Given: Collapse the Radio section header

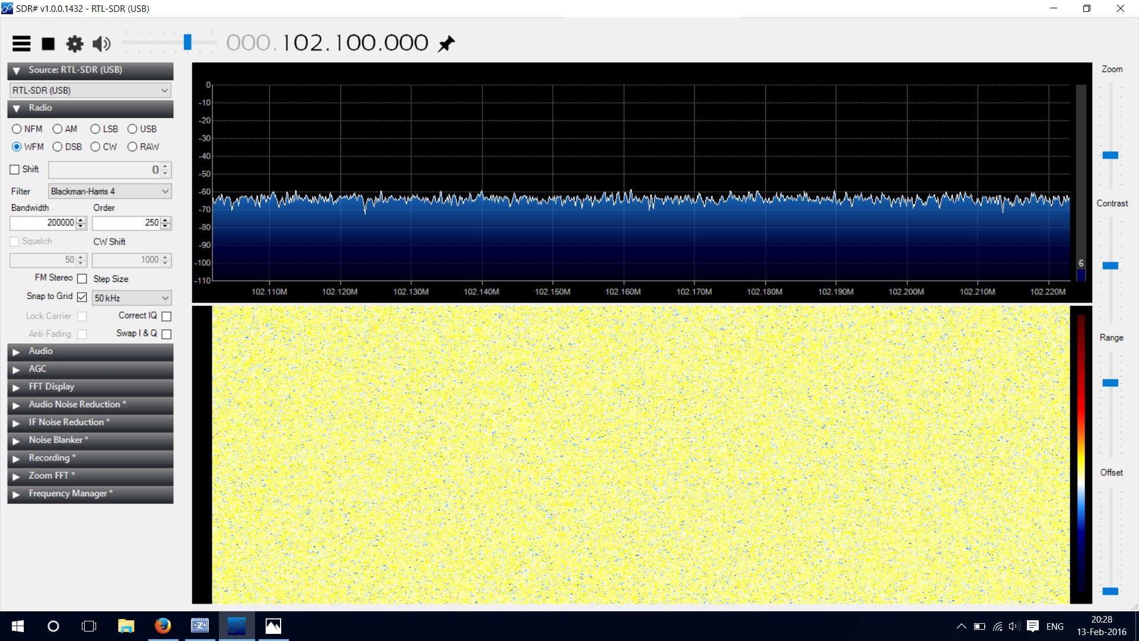Looking at the screenshot, I should point(16,108).
